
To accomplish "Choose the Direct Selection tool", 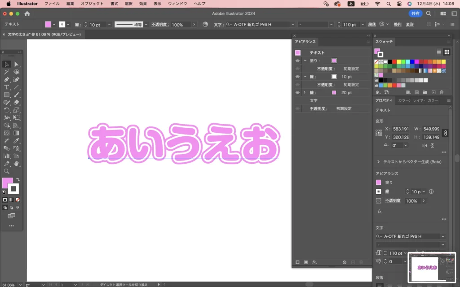I will click(x=17, y=64).
